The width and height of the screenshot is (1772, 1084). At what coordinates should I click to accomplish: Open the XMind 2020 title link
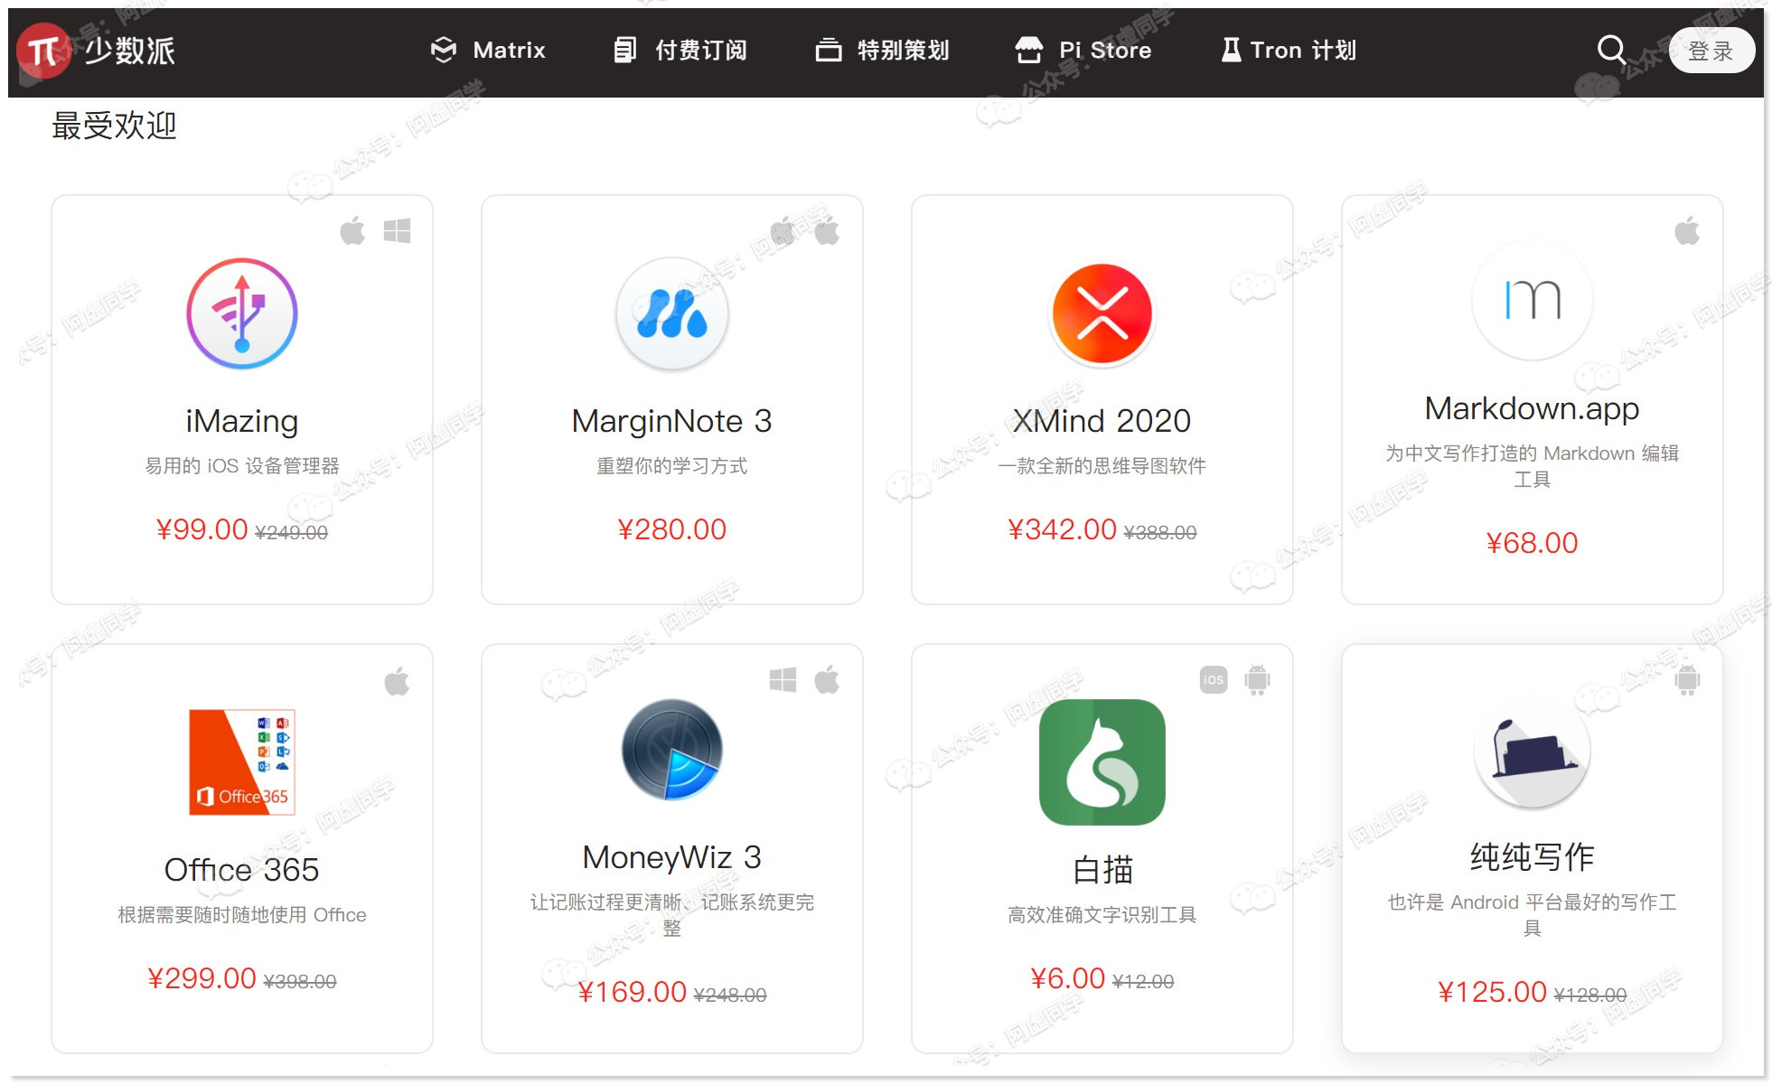click(x=1102, y=421)
